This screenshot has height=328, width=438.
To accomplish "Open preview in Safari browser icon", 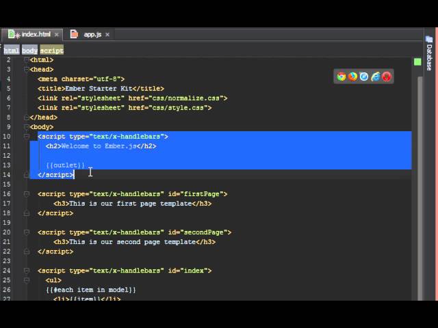I will (x=364, y=77).
